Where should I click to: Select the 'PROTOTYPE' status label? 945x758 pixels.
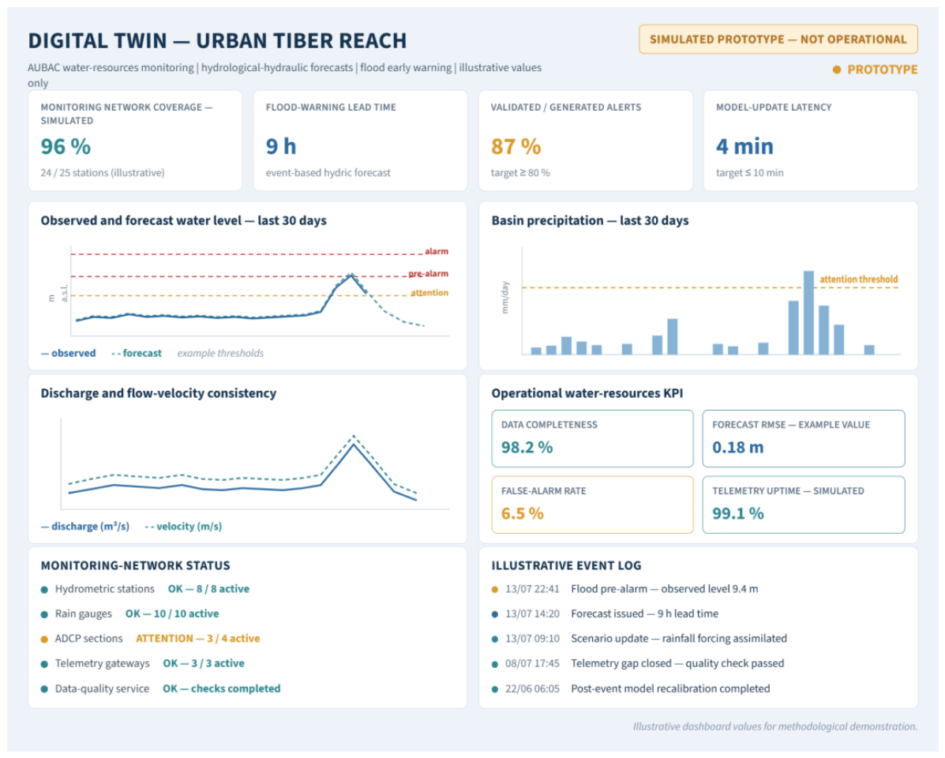[x=883, y=70]
